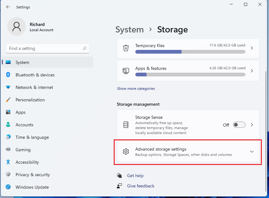This screenshot has width=269, height=198.
Task: Click the Windows Update icon
Action: point(8,187)
